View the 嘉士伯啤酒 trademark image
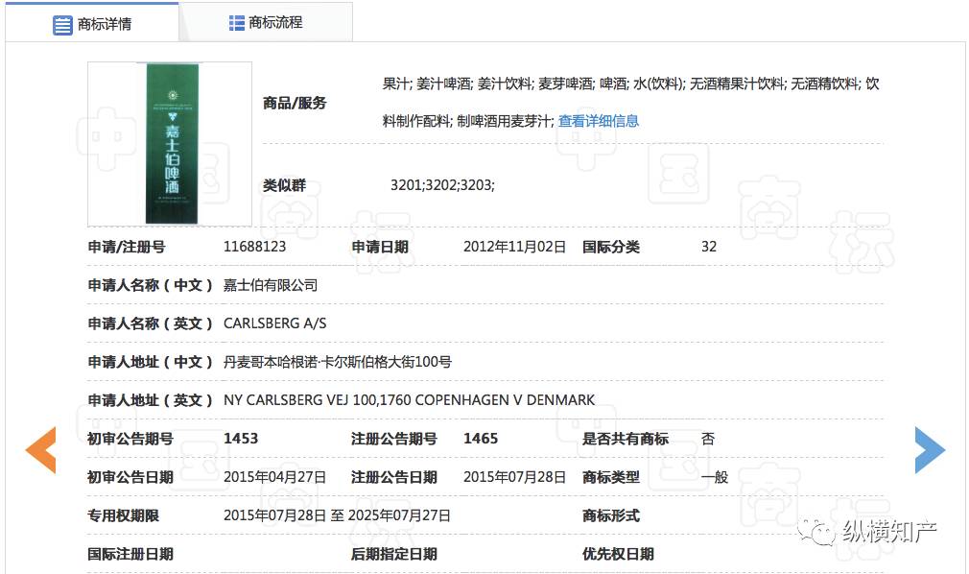 [x=170, y=144]
